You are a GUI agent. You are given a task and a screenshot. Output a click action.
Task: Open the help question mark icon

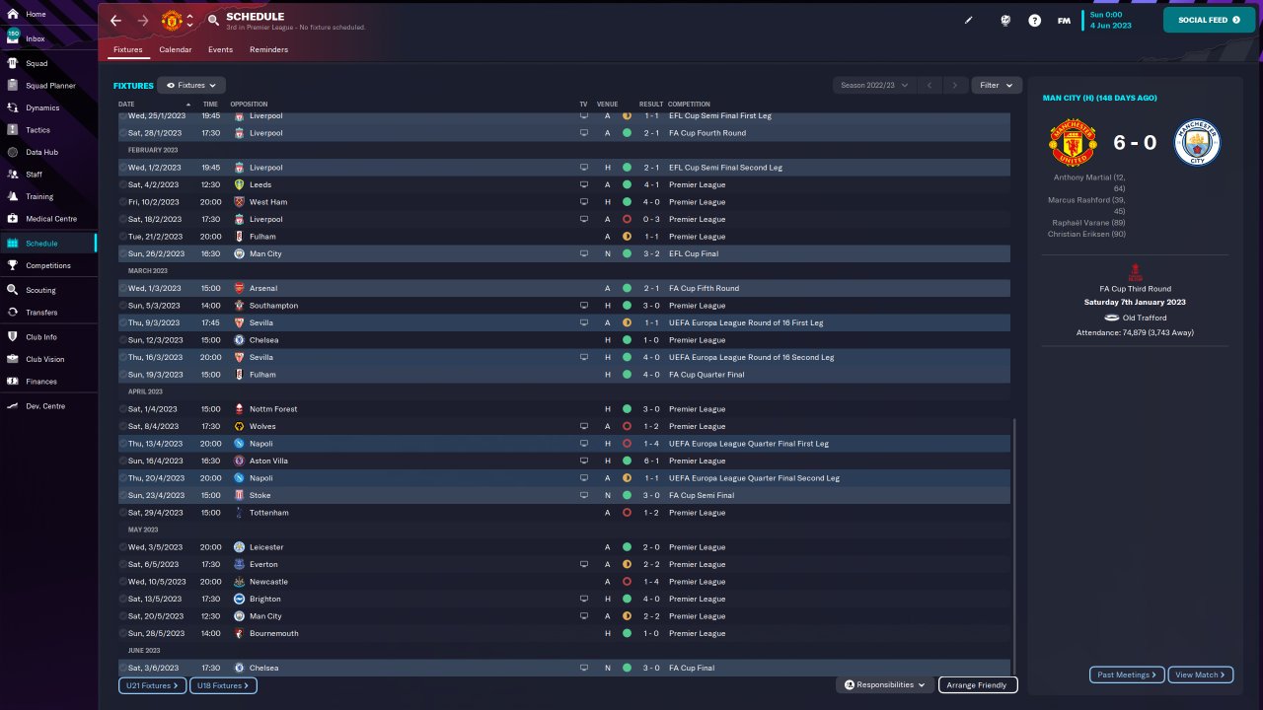(x=1034, y=20)
